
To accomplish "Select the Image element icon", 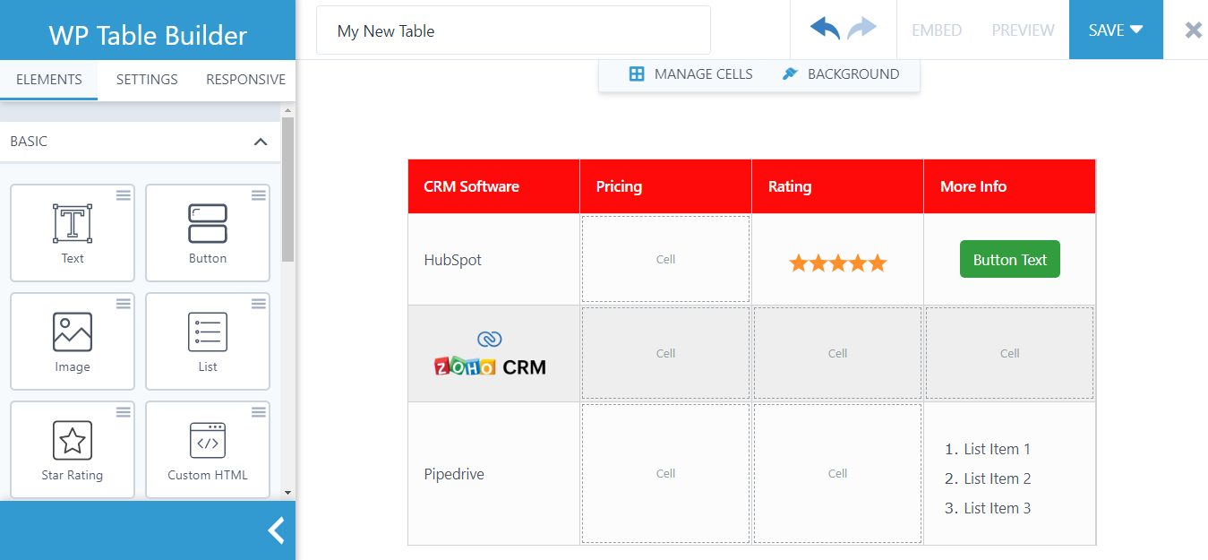I will point(73,332).
